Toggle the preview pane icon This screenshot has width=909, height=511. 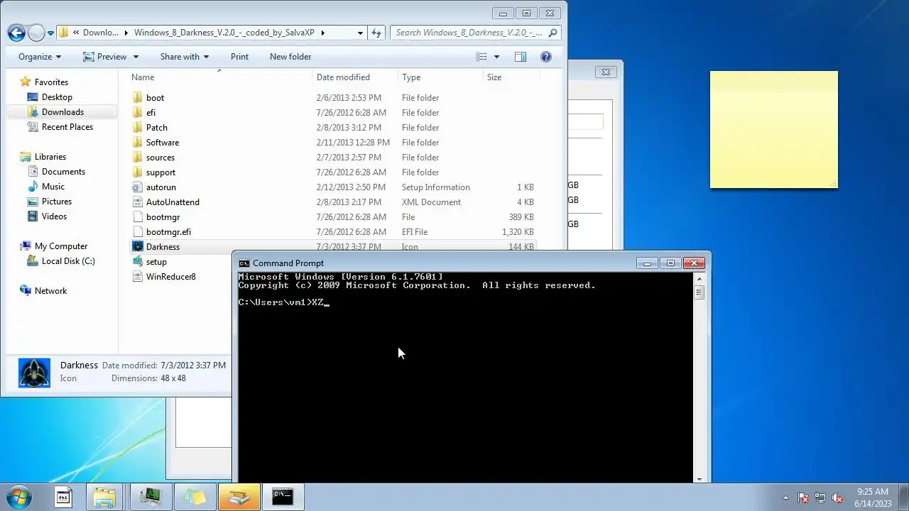coord(521,57)
